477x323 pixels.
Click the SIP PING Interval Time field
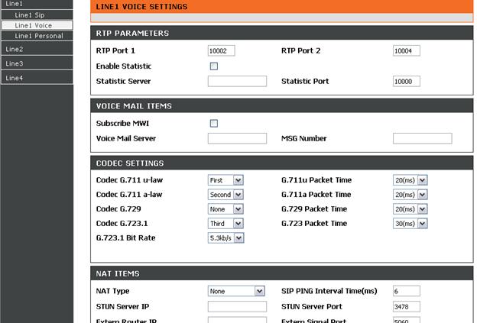[407, 291]
